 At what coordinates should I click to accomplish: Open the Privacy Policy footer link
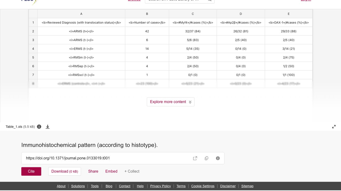click(x=160, y=186)
